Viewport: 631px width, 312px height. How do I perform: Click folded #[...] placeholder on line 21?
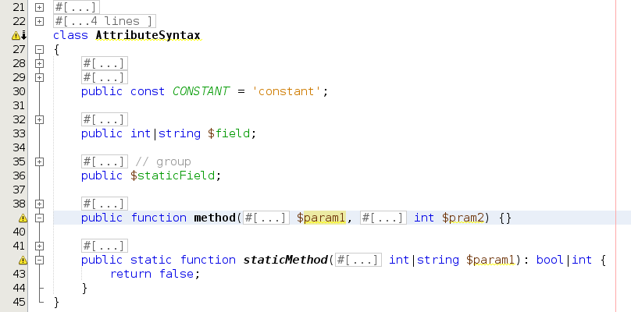77,7
